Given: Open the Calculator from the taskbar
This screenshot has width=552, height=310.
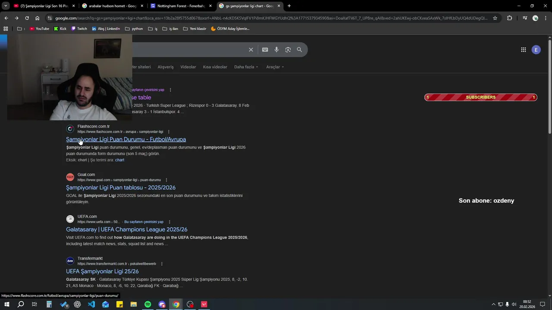Looking at the screenshot, I should point(49,304).
